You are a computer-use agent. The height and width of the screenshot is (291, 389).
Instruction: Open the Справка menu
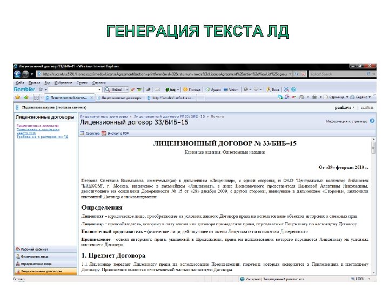click(99, 82)
